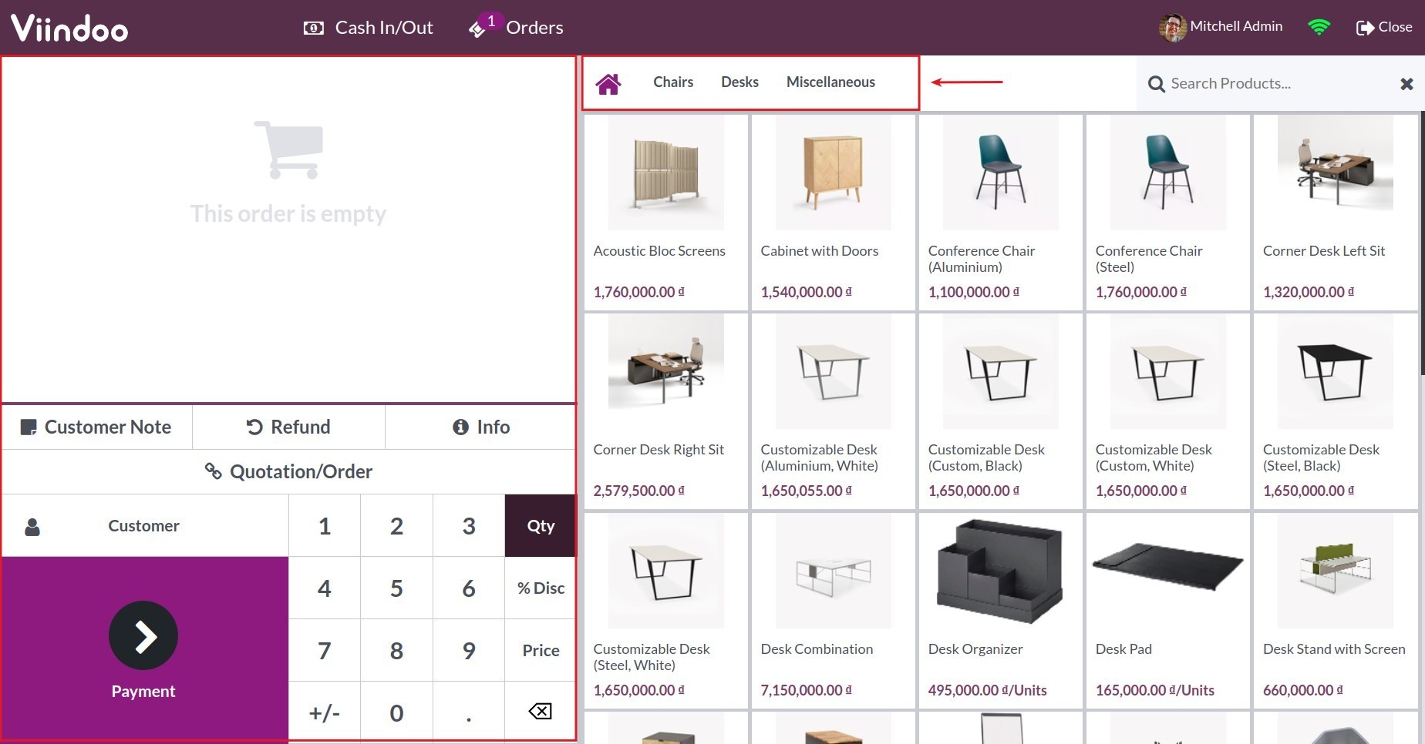Click numpad digit 0 key

[x=396, y=712]
